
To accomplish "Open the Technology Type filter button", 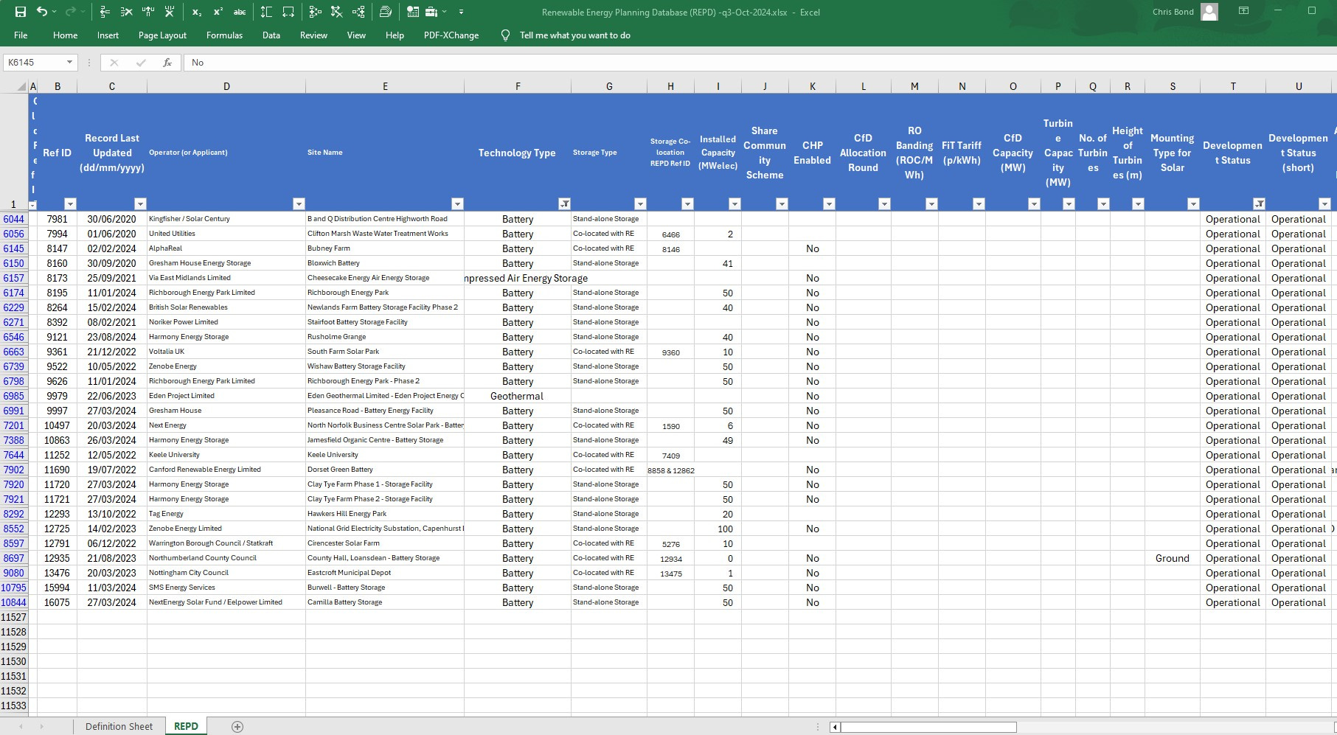I will (564, 203).
